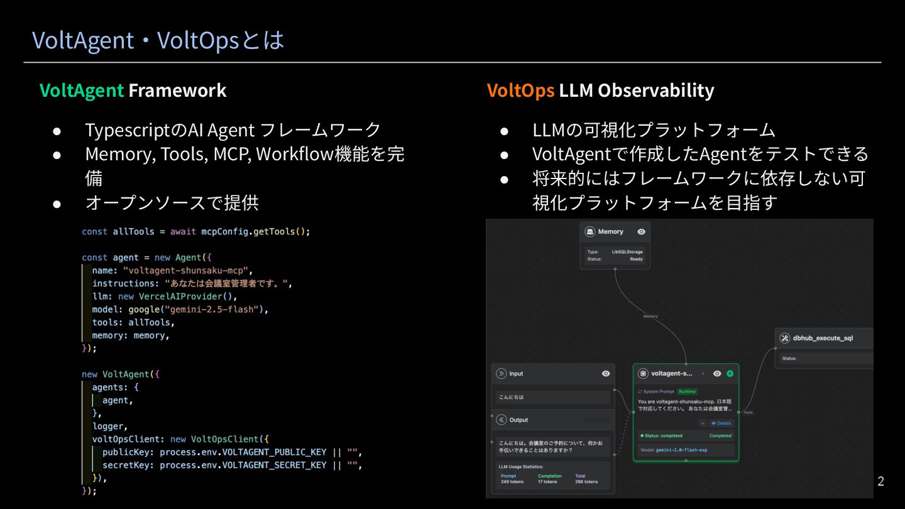This screenshot has width=905, height=509.
Task: Click the LLM Usage Statistics label
Action: (520, 467)
